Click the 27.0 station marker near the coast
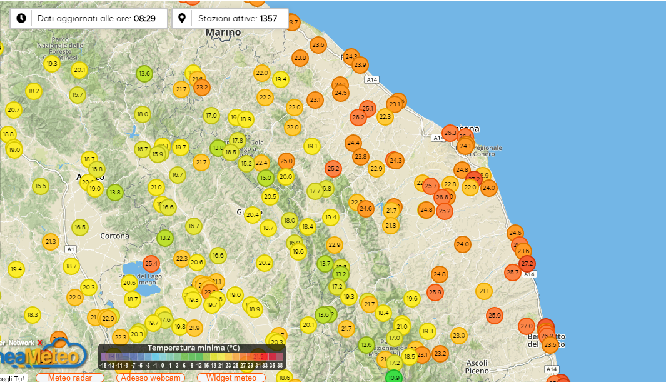 527,326
